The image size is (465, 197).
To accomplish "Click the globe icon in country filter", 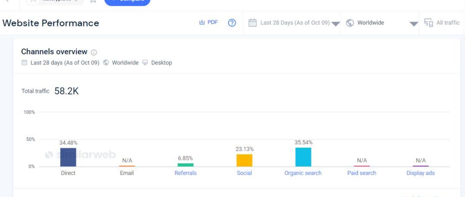I will tap(350, 23).
